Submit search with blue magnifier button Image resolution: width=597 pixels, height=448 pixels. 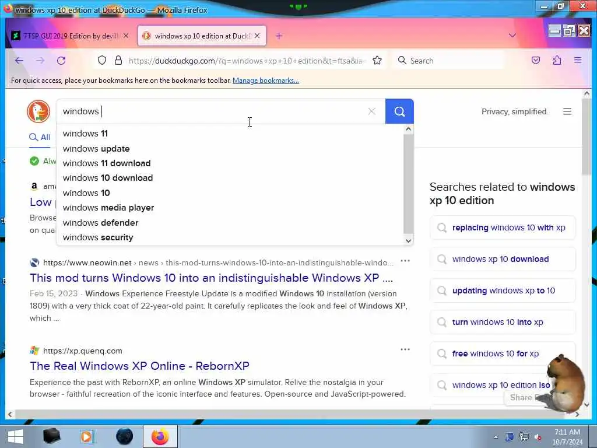point(399,111)
